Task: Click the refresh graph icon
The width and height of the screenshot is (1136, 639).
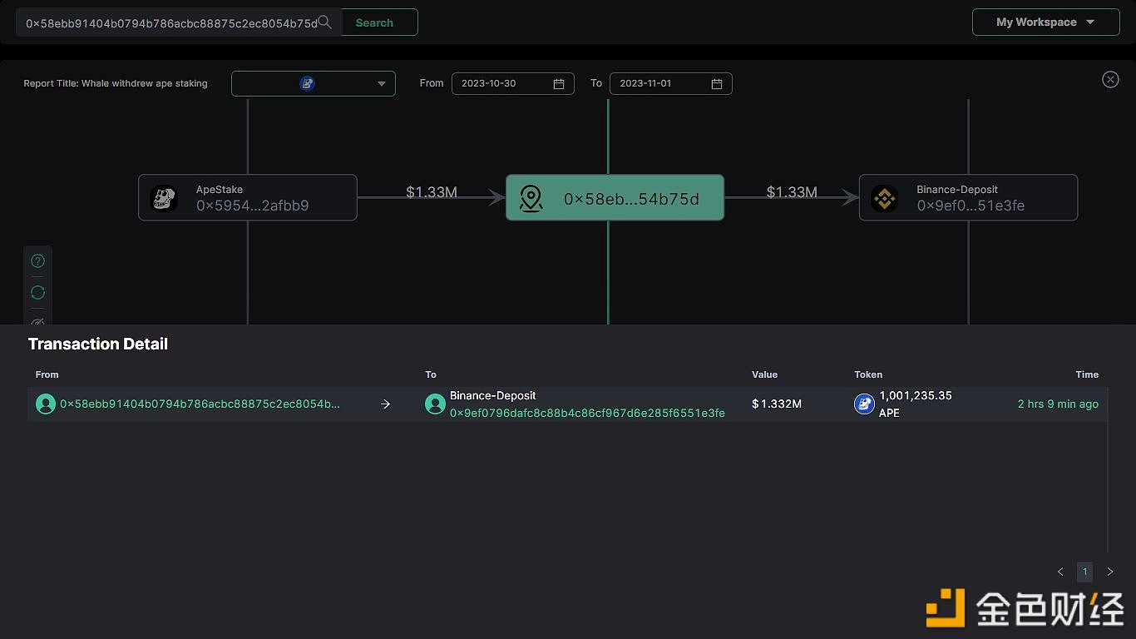Action: (x=37, y=293)
